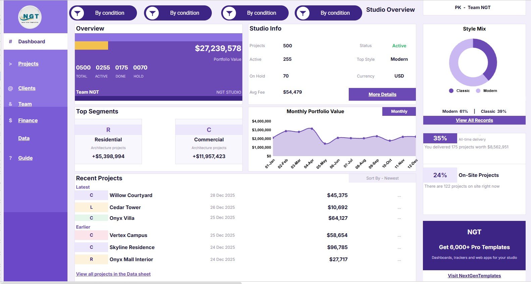The image size is (531, 284).
Task: Click the C badge on Commercial card
Action: (209, 130)
